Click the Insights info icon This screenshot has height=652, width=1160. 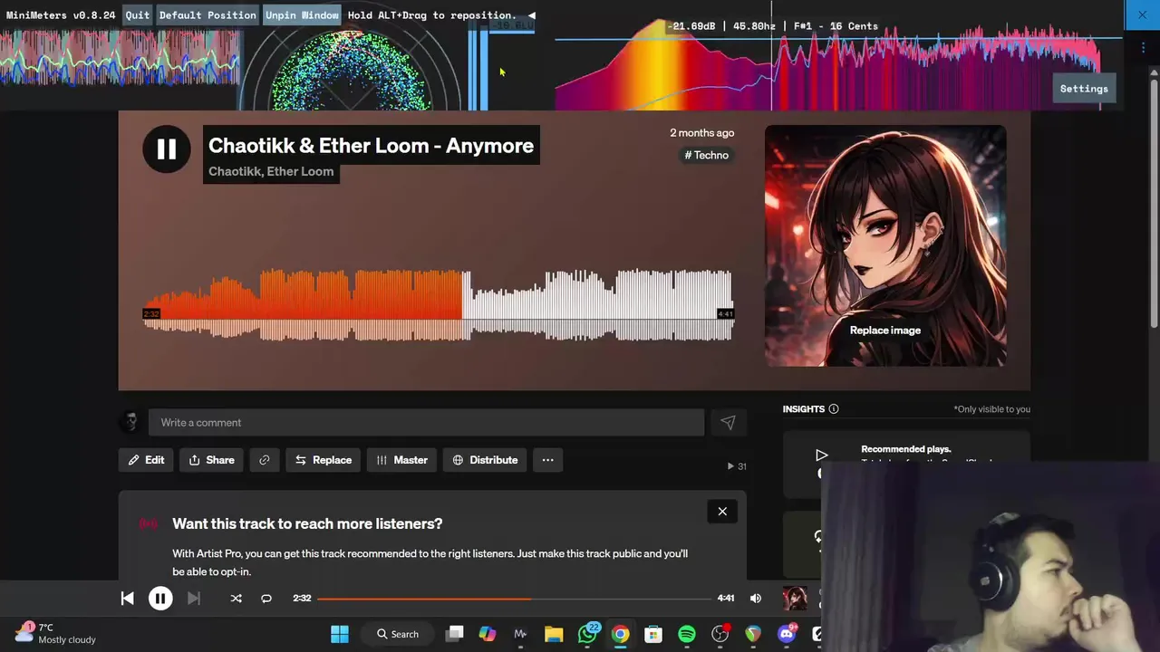(x=834, y=409)
